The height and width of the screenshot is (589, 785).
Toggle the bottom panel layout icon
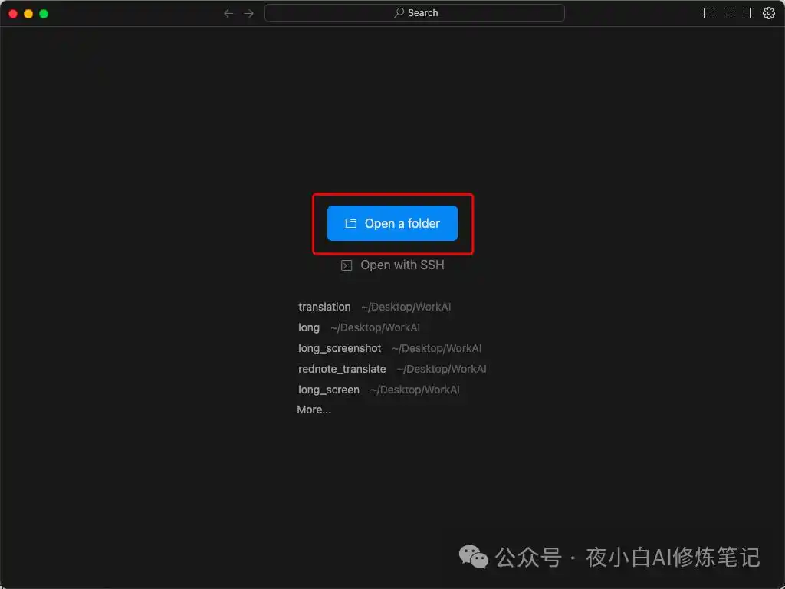click(x=728, y=12)
